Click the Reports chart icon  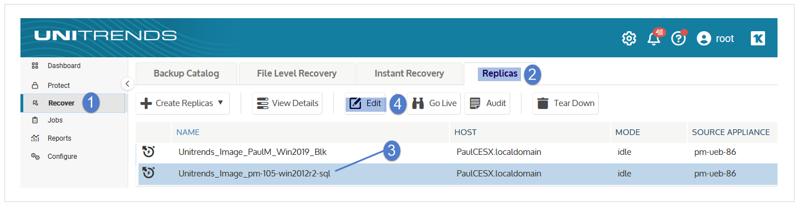[35, 138]
